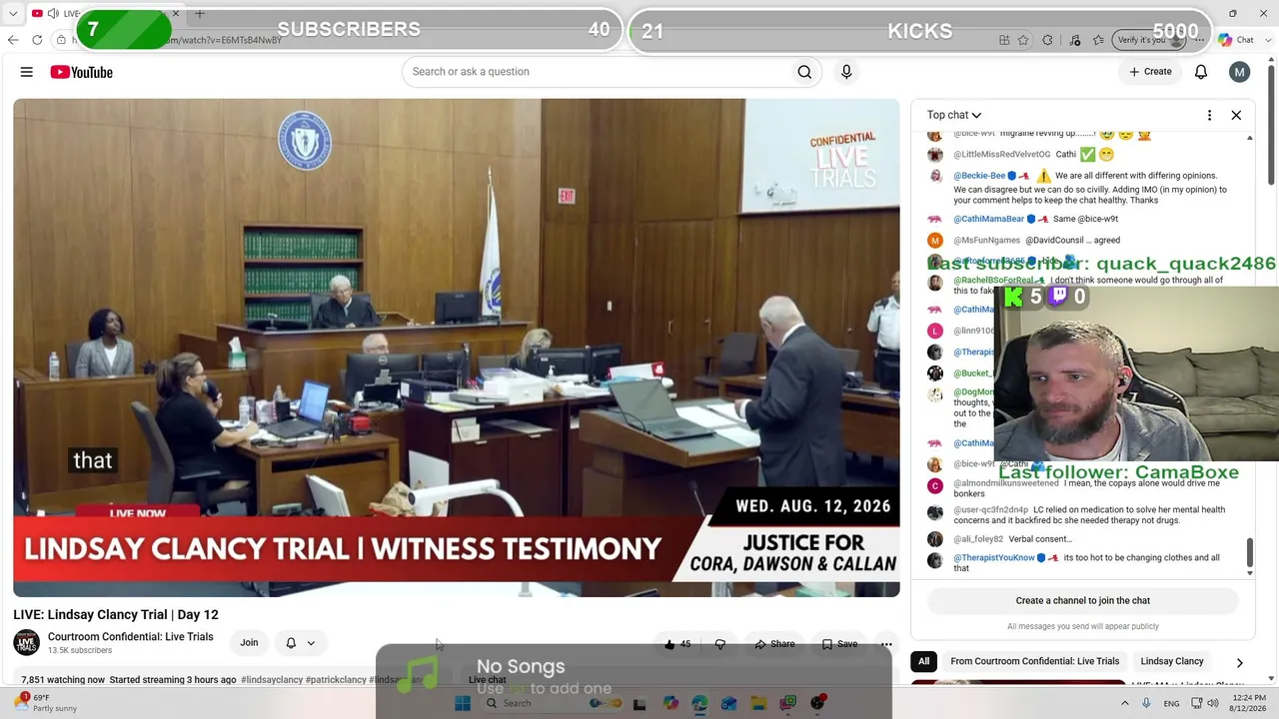Click the video title LIVE: Lindsay Clancy Trial
This screenshot has height=719, width=1279.
coord(116,615)
